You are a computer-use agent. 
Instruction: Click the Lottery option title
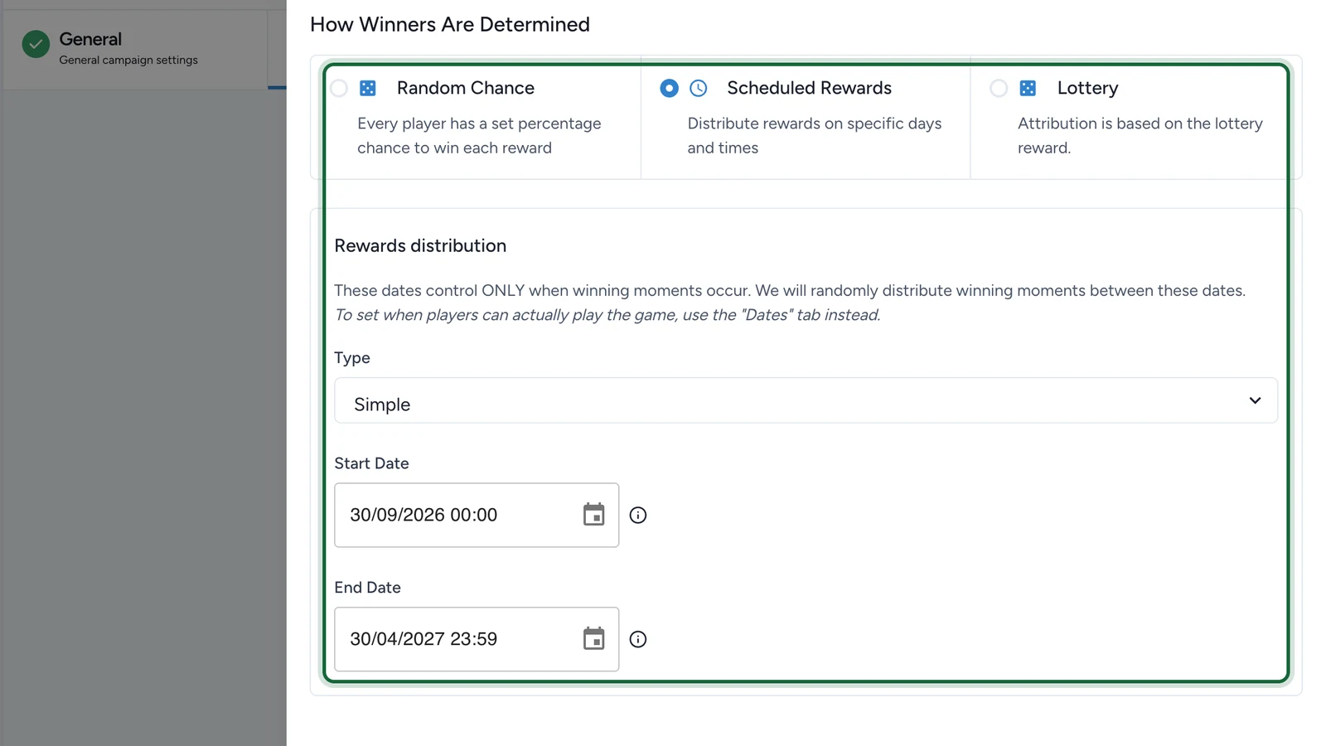point(1087,88)
